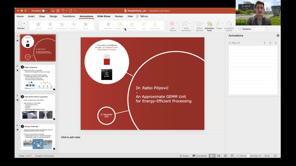Choose the Blinds entrance effect
296x166 pixels.
[50, 26]
